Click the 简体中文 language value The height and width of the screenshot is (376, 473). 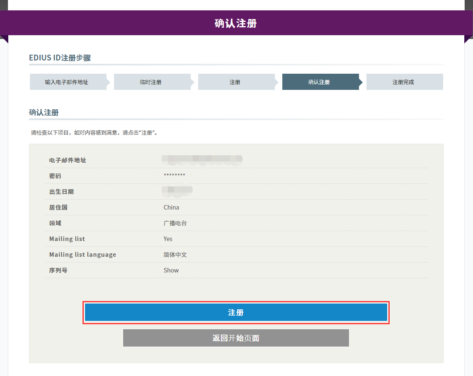pyautogui.click(x=175, y=255)
